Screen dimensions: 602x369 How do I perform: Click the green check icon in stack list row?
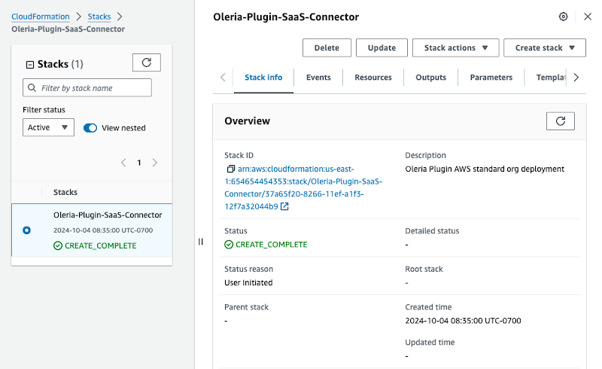58,245
